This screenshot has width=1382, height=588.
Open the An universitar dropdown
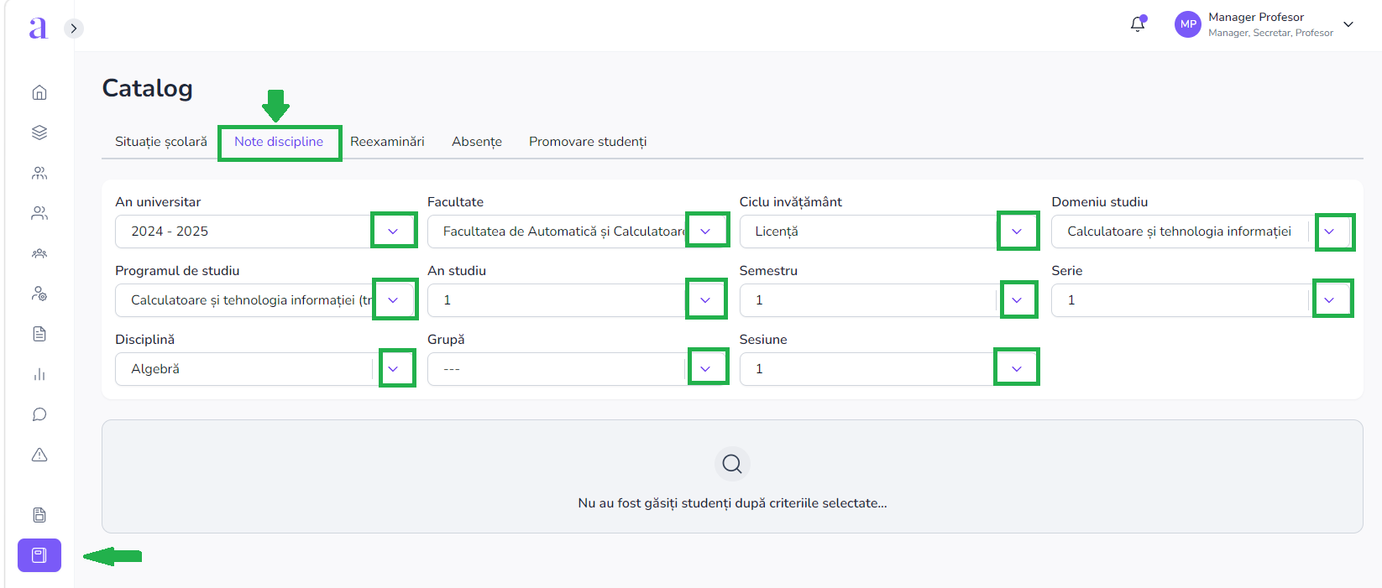[x=393, y=232]
